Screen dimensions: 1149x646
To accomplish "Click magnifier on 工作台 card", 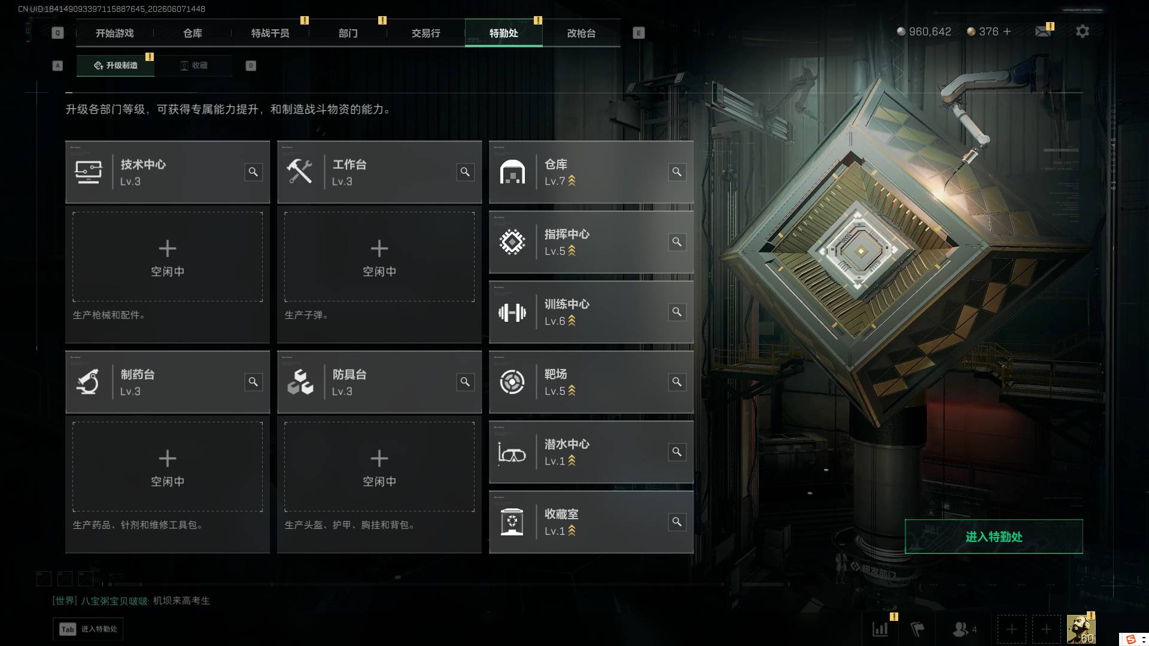I will 465,172.
